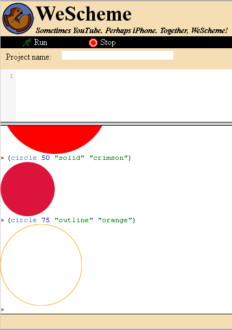
Task: Click the solid crimson circle output image
Action: point(28,189)
